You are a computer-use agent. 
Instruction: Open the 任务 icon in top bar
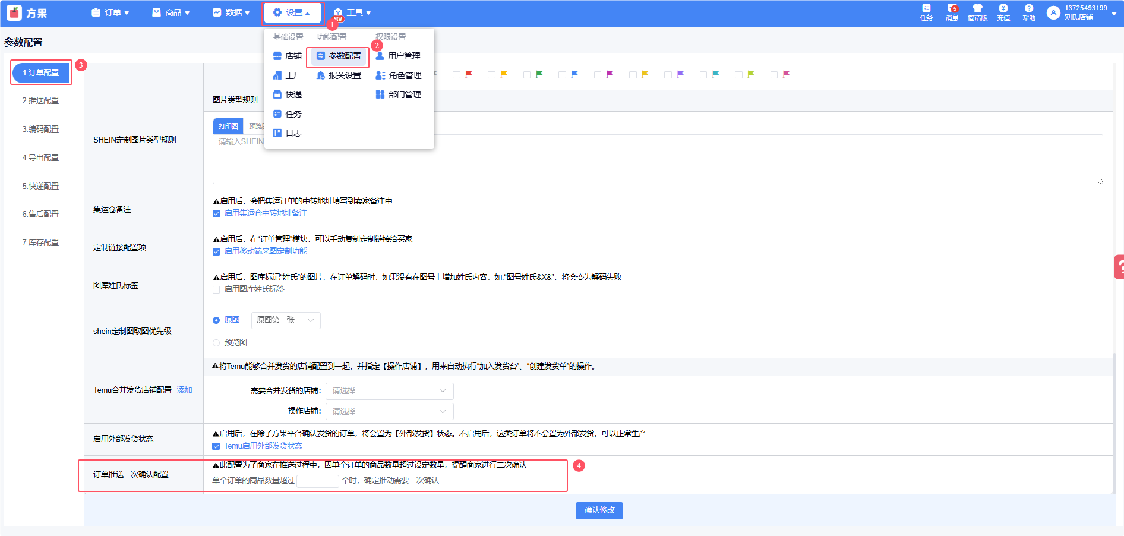tap(926, 12)
